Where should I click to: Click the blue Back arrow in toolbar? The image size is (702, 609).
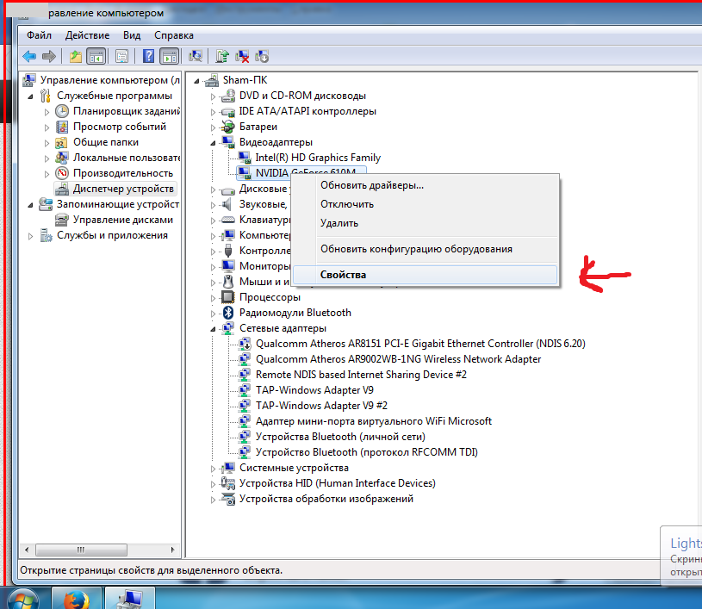pos(29,56)
